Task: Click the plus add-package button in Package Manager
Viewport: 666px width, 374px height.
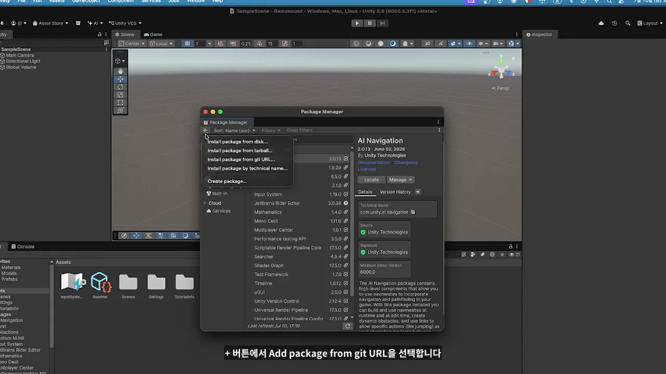Action: 205,130
